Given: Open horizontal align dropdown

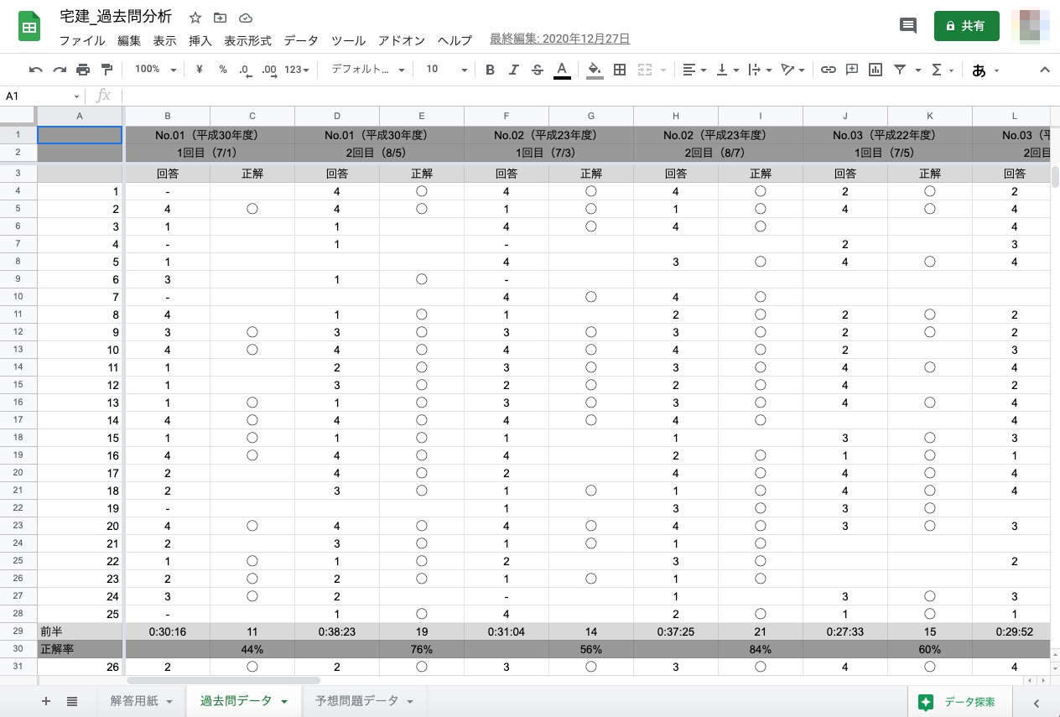Looking at the screenshot, I should pyautogui.click(x=694, y=70).
